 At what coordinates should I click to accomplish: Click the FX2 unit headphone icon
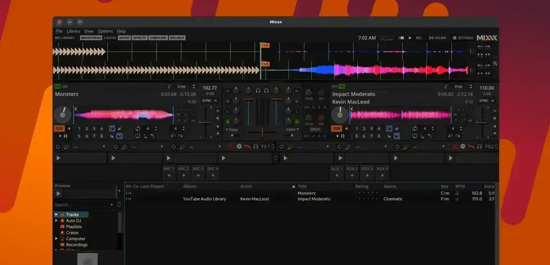[x=479, y=147]
